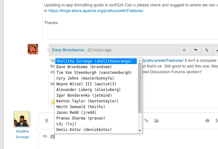Choose Kenton Taylor from the autocomplete list
Viewport: 218px width, 149px height.
pos(87,101)
